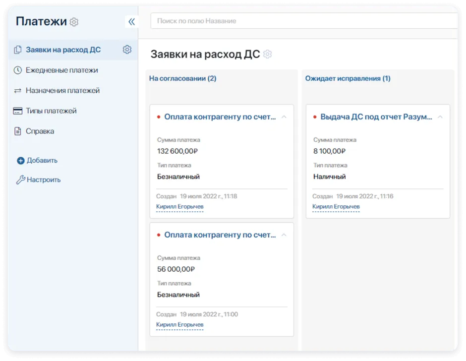Open the Кирилл Егорычев profile link
466x361 pixels.
tap(179, 207)
